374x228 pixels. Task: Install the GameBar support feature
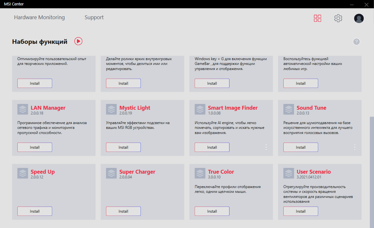tap(212, 83)
